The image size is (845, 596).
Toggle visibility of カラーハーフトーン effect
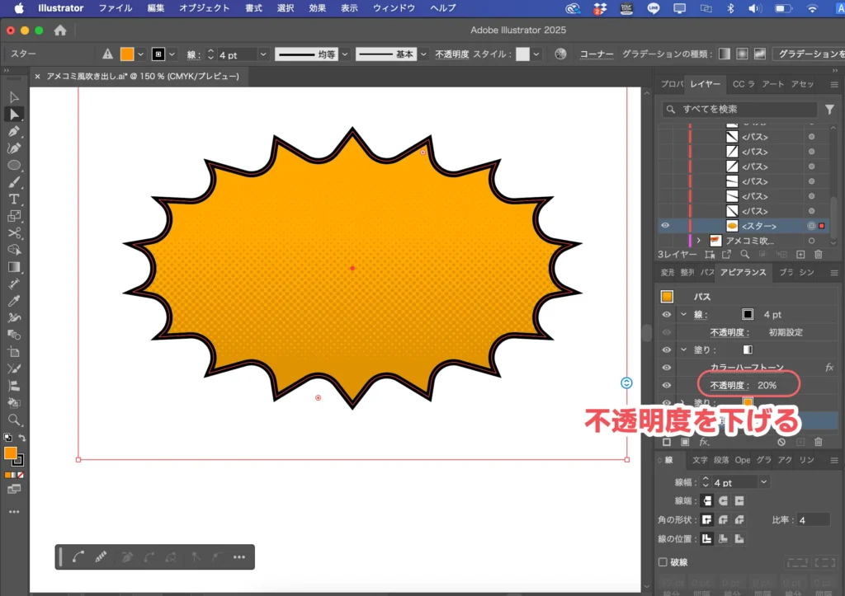[667, 368]
